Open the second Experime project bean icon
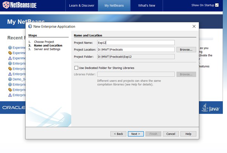Image resolution: width=227 pixels, height=153 pixels. (x=10, y=53)
